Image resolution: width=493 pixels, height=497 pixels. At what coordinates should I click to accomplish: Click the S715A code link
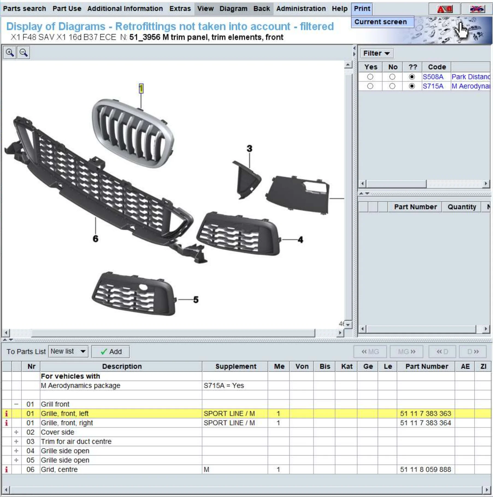(433, 86)
